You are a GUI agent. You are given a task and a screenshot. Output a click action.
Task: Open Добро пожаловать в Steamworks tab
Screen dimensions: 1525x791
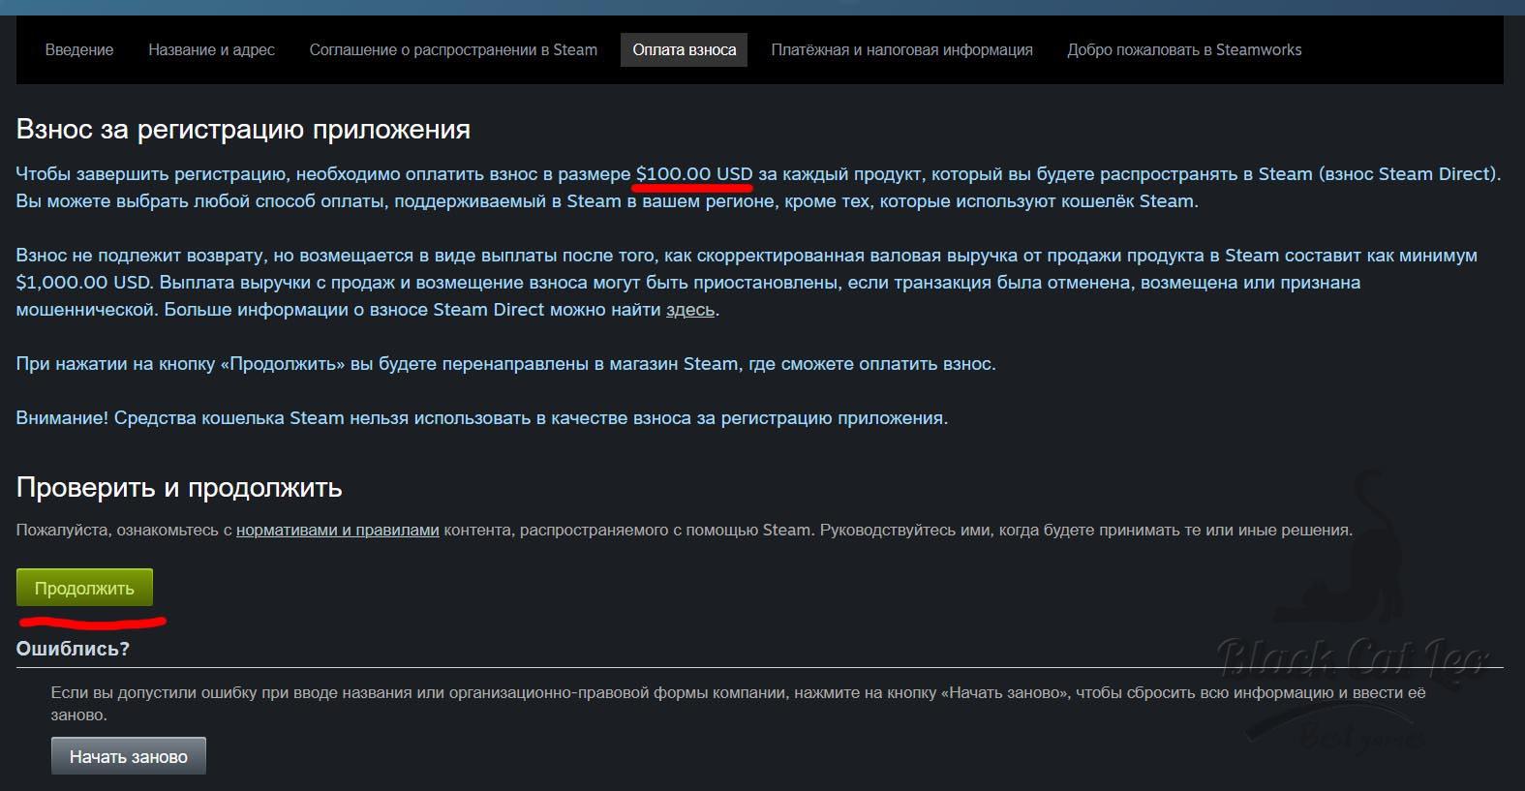(1184, 49)
